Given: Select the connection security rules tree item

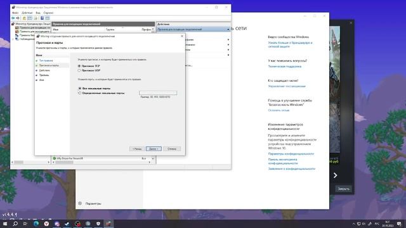Looking at the screenshot, I should 25,35.
